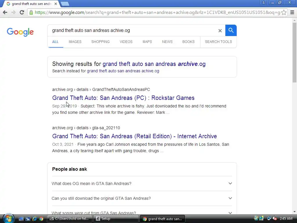Switch to the 7-Zip C:\Users taskbar window
The width and height of the screenshot is (297, 223).
[70, 219]
